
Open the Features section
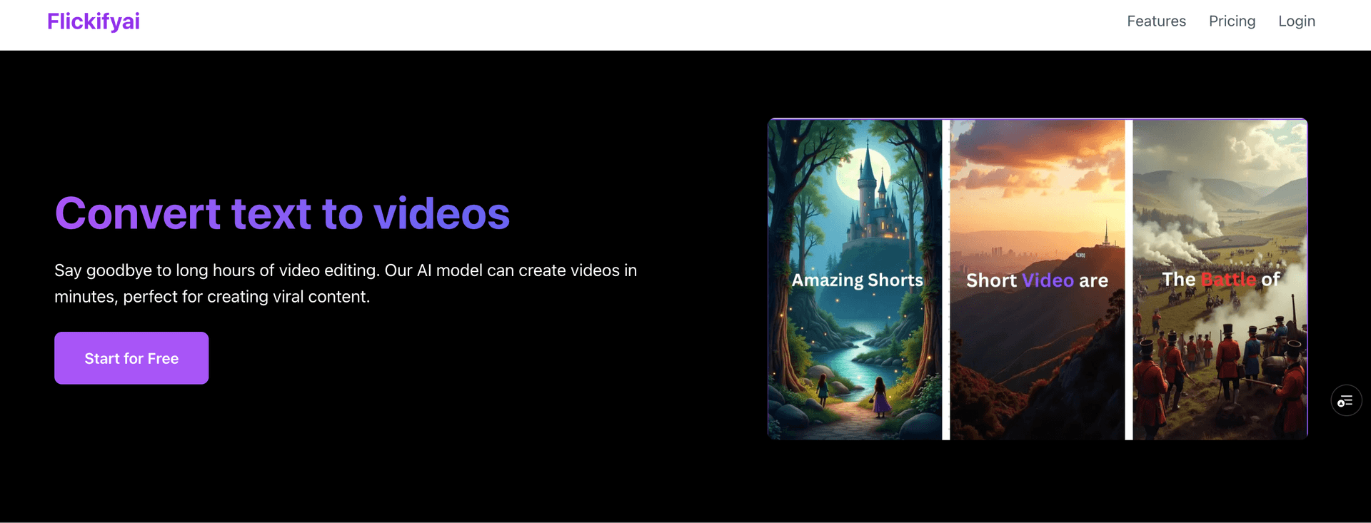tap(1156, 21)
